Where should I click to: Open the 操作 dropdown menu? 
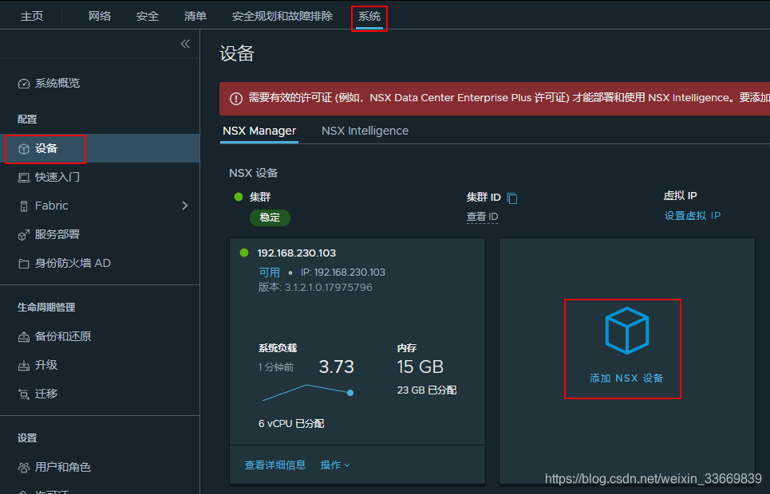click(x=335, y=465)
